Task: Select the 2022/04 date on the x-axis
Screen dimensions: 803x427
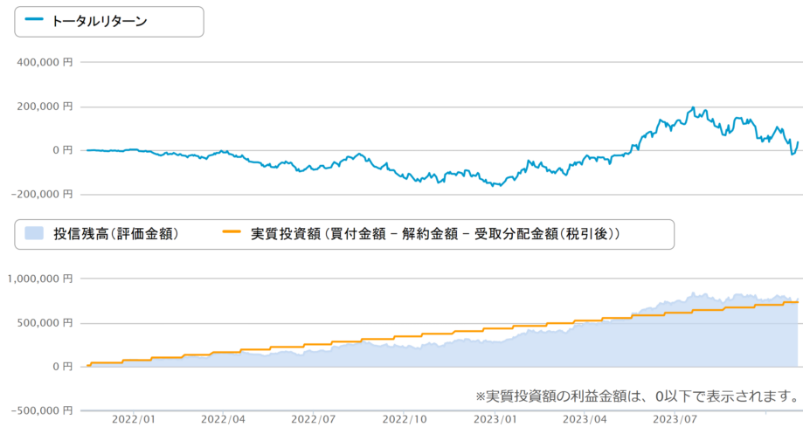Action: 225,419
